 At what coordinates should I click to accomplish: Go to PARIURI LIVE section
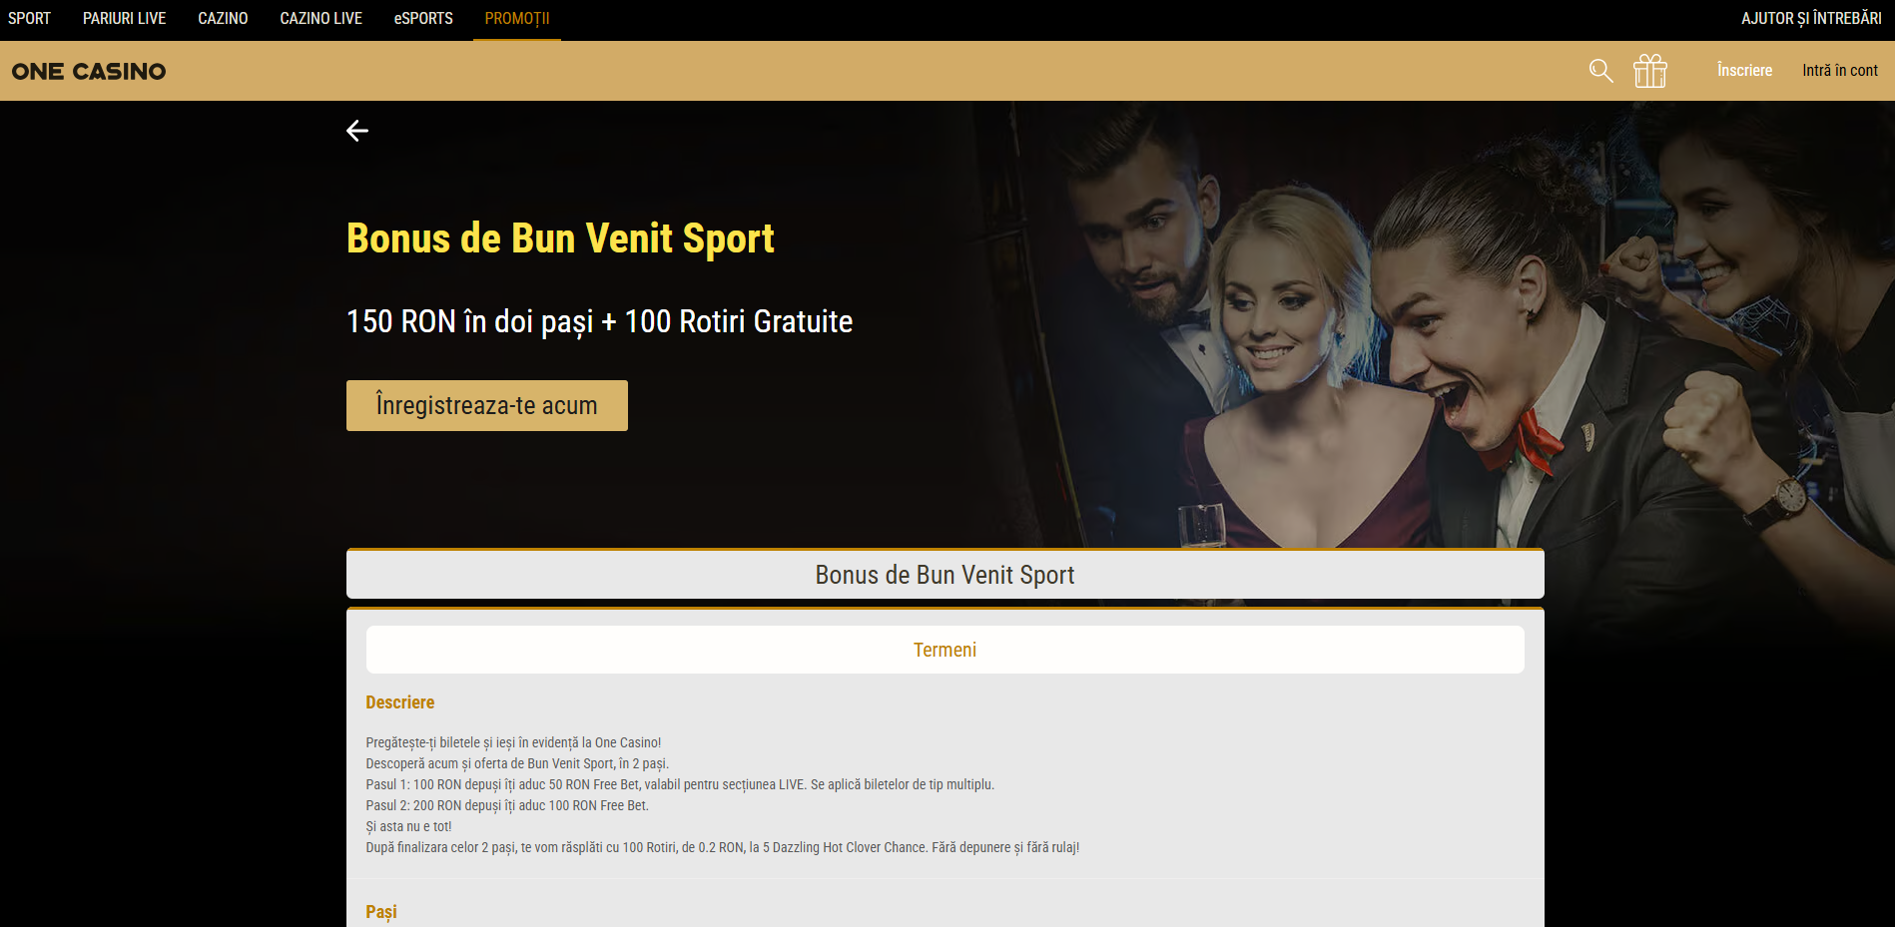pyautogui.click(x=125, y=19)
